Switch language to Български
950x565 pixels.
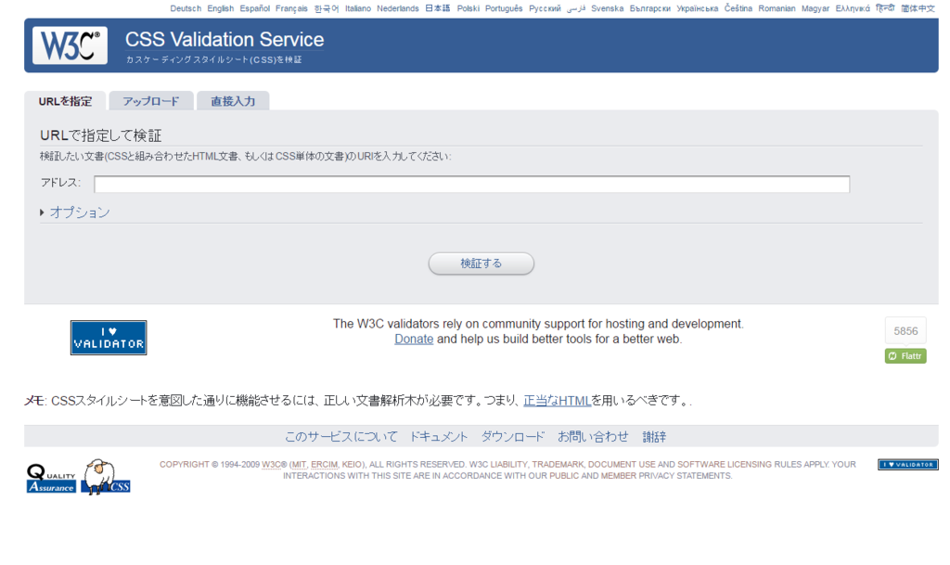(649, 8)
